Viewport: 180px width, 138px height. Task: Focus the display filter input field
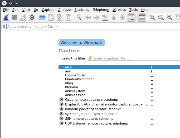(x=93, y=27)
